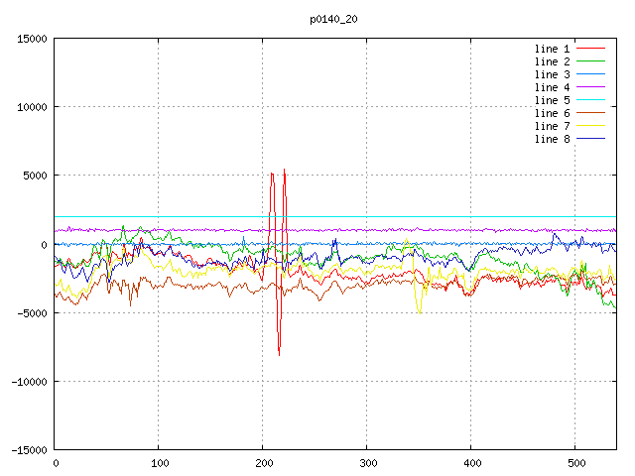Click the "line 7" legend label
Image resolution: width=635 pixels, height=476 pixels.
(552, 126)
